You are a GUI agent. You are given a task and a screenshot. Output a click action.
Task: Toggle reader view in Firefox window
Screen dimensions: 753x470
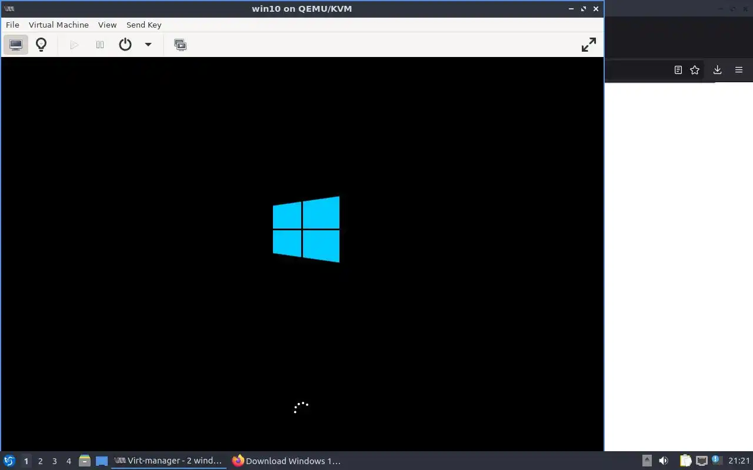point(678,70)
